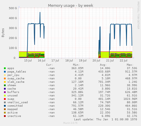
Task: Click the 'swap_cache' legend label
Action: point(16,79)
